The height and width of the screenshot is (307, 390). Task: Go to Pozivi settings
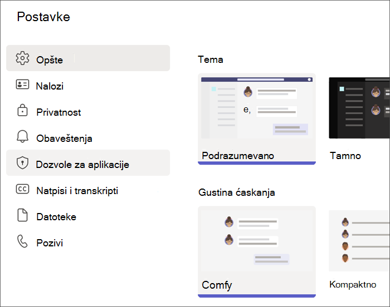coord(88,241)
